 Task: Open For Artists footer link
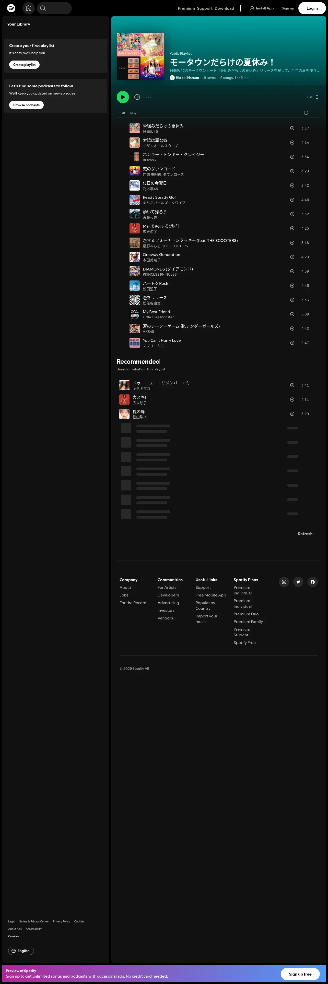coord(167,588)
